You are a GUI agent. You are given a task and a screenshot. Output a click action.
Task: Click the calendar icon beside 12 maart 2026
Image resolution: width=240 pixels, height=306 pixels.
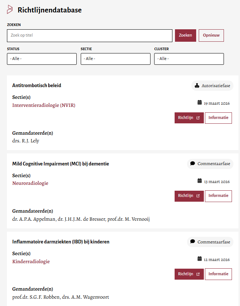199,259
